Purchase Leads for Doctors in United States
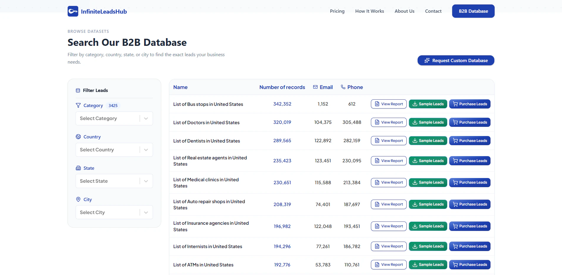This screenshot has height=275, width=562. [470, 122]
